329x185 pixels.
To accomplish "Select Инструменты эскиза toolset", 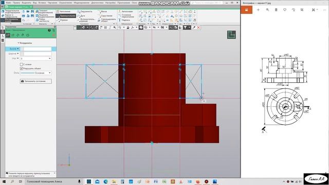I will pyautogui.click(x=11, y=20).
